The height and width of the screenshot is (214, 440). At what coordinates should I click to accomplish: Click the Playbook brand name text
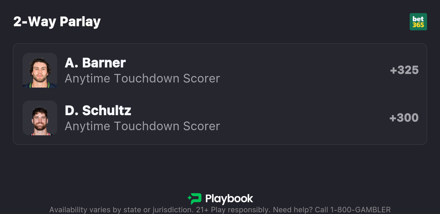[229, 199]
